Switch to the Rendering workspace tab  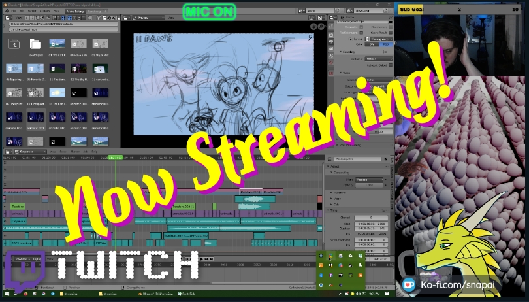coord(94,11)
